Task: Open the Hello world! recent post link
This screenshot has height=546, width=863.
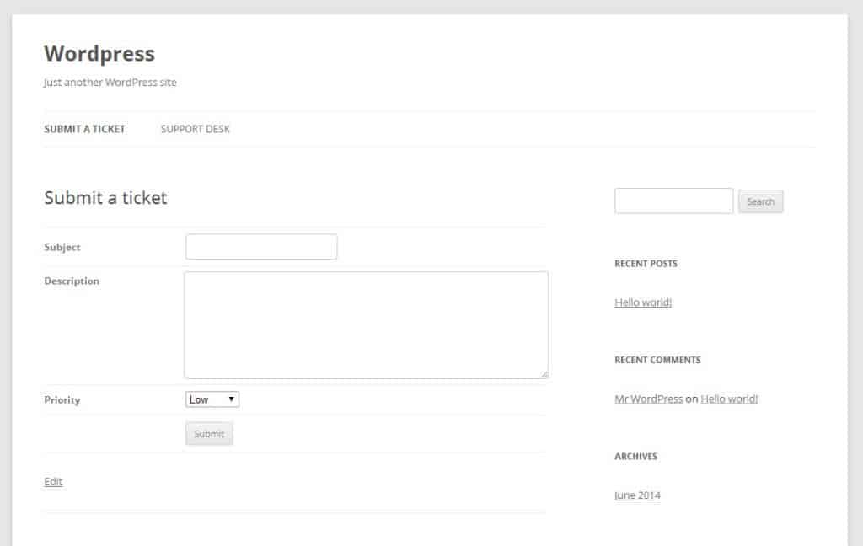Action: [643, 302]
